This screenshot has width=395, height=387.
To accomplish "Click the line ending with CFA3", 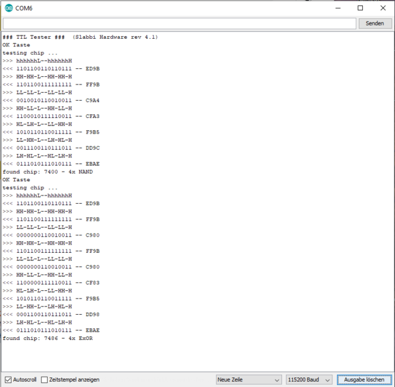I will click(51, 116).
